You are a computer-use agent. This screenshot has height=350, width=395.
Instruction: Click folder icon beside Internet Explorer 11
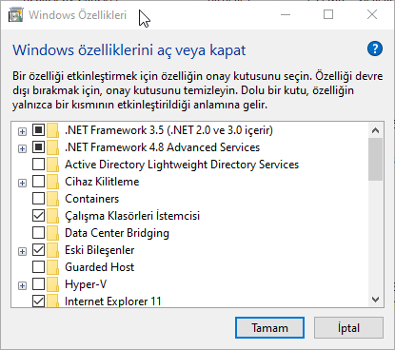pyautogui.click(x=52, y=301)
